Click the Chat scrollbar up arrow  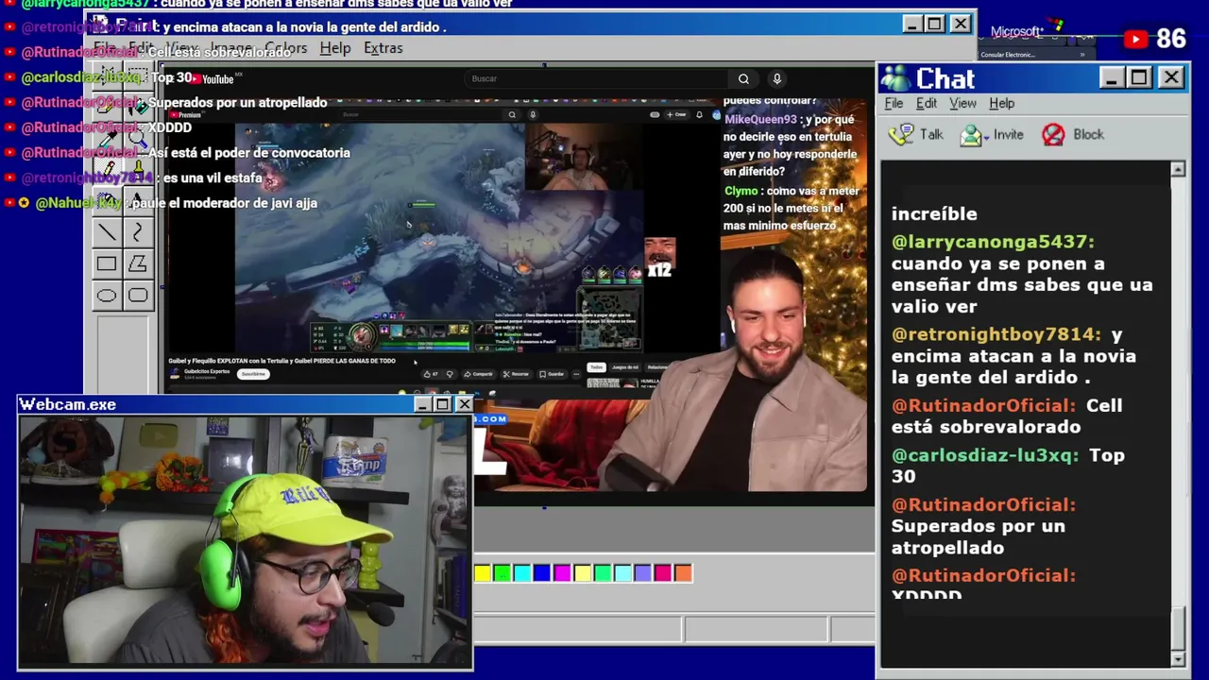pyautogui.click(x=1178, y=169)
